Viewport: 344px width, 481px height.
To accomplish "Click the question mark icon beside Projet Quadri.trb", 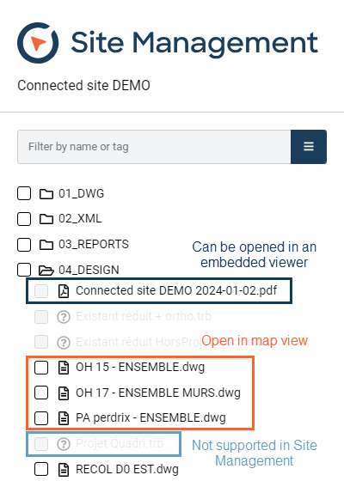I will 64,444.
